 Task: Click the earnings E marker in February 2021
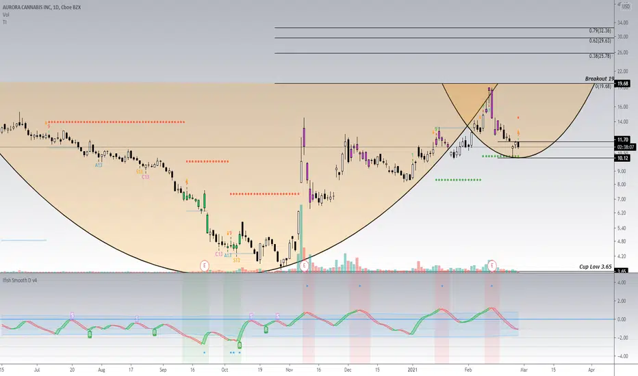492,266
